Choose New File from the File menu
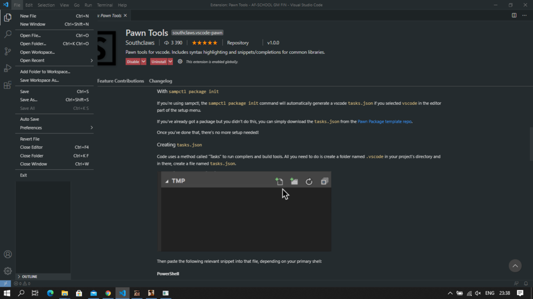This screenshot has width=533, height=299. [x=54, y=16]
